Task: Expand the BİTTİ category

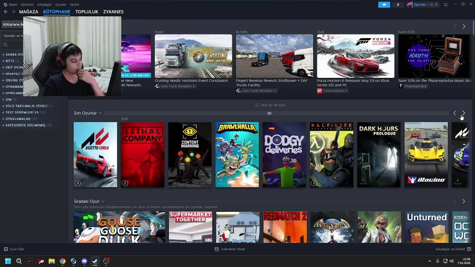Action: (10, 61)
